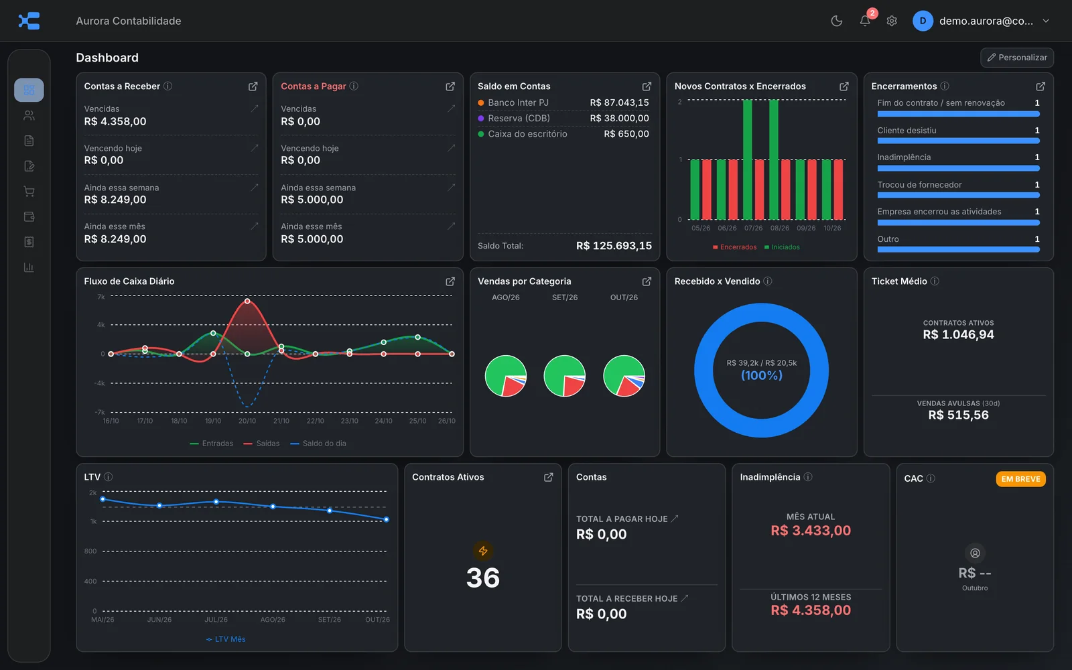Open the edit-document icon in sidebar
Image resolution: width=1072 pixels, height=670 pixels.
point(29,166)
